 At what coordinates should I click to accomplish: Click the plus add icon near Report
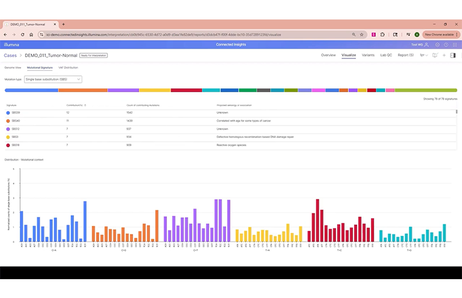pyautogui.click(x=444, y=55)
